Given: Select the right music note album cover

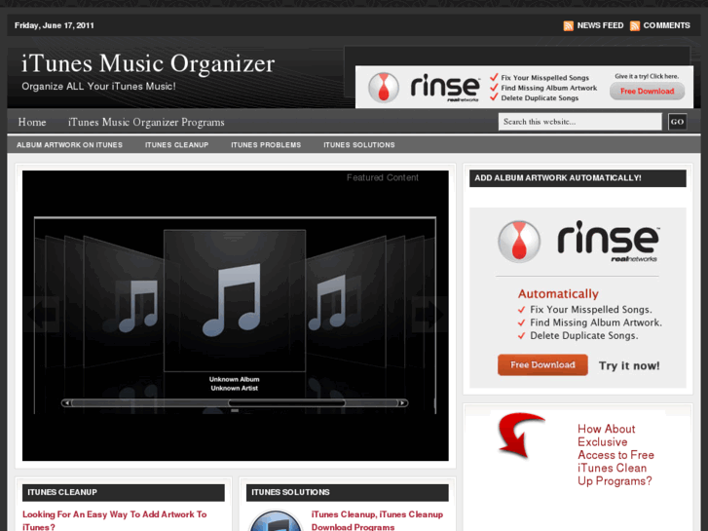Looking at the screenshot, I should click(x=346, y=303).
